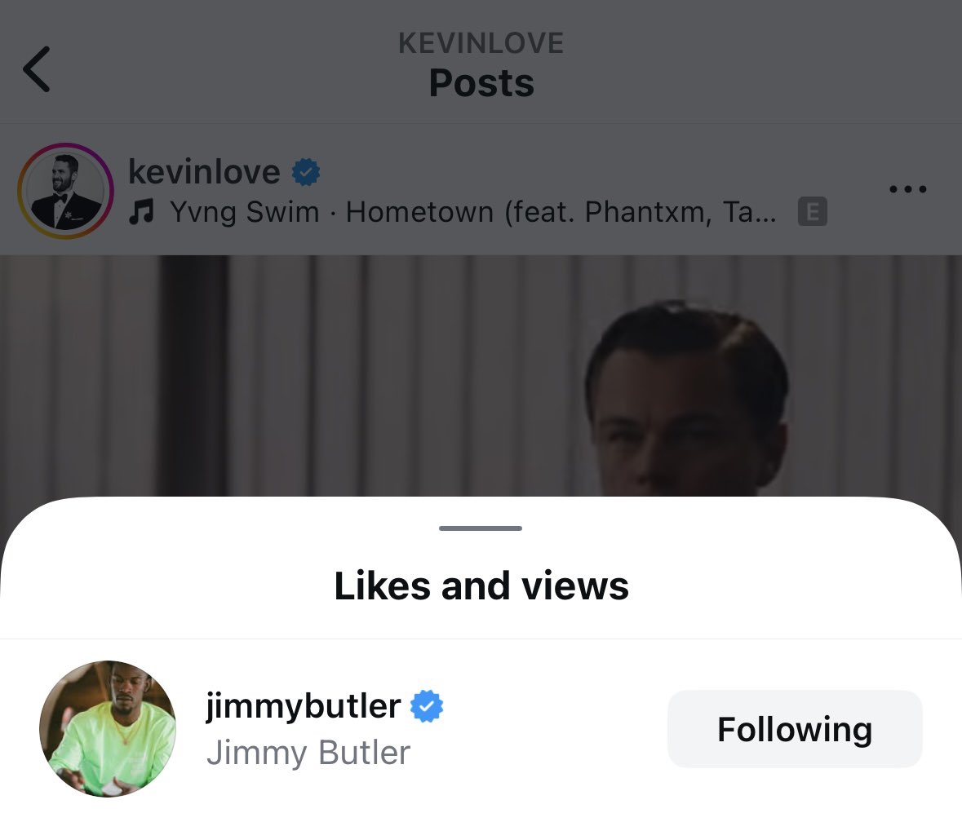Image resolution: width=962 pixels, height=822 pixels.
Task: Open the three-dot post options menu
Action: (x=907, y=190)
